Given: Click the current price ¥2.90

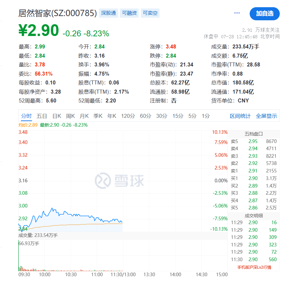Looking at the screenshot, I should (39, 30).
